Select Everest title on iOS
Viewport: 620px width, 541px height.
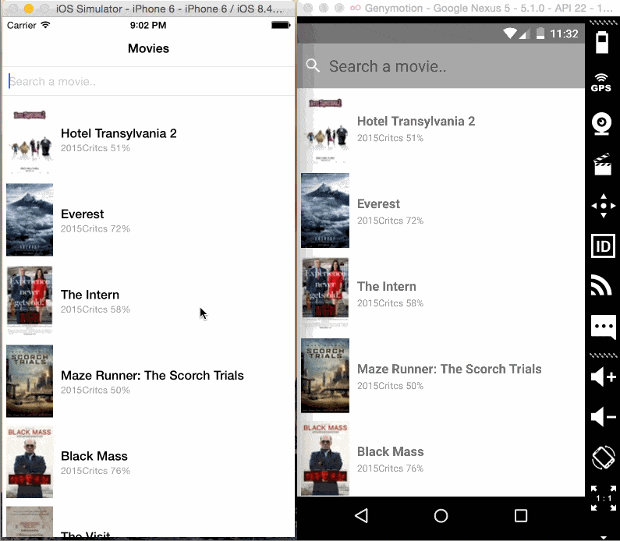point(82,214)
